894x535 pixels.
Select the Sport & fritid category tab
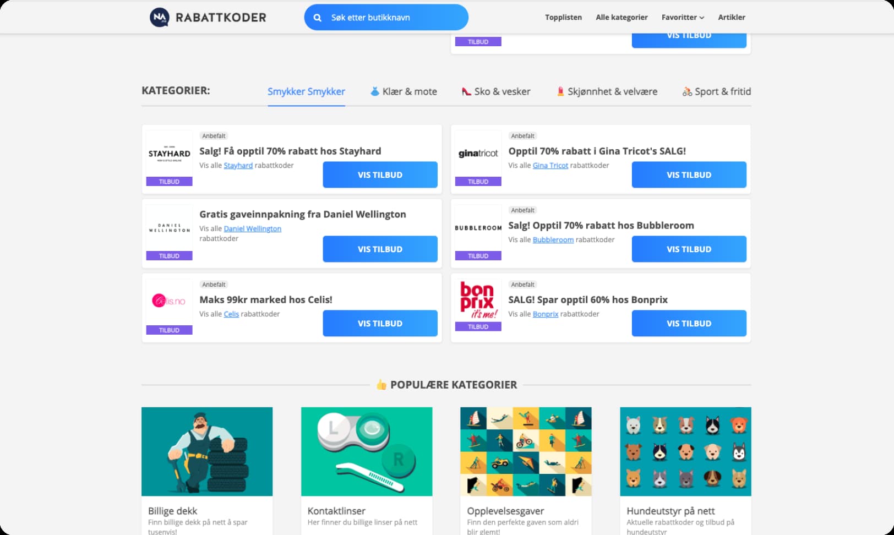click(x=717, y=91)
